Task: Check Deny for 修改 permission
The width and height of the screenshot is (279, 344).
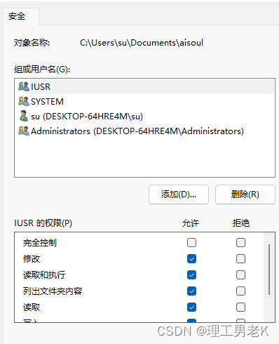Action: [x=240, y=259]
